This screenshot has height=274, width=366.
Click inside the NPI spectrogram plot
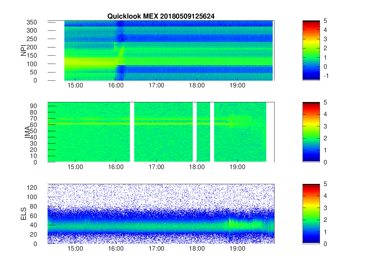click(161, 51)
